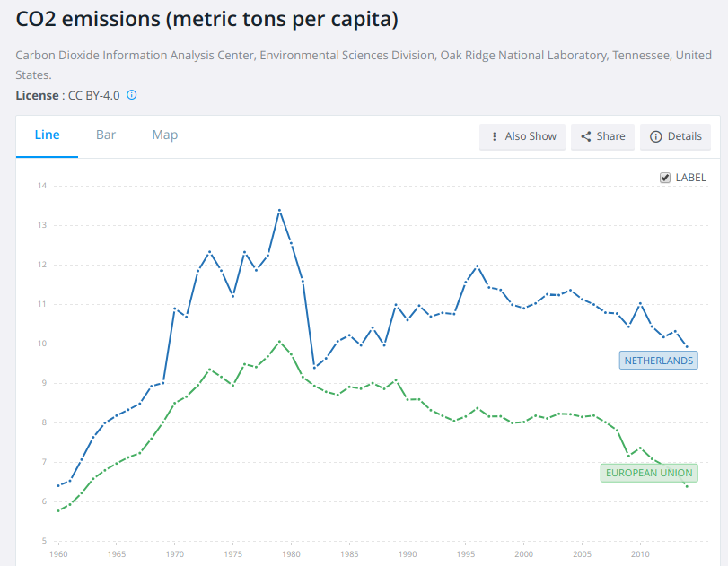Switch to the Bar tab
Screen dimensions: 728x566
(x=106, y=135)
